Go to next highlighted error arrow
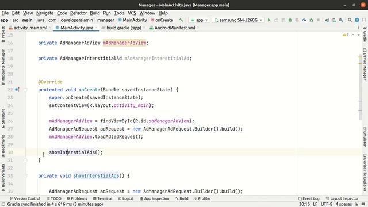Viewport: 368px width, 207px height. (x=358, y=34)
